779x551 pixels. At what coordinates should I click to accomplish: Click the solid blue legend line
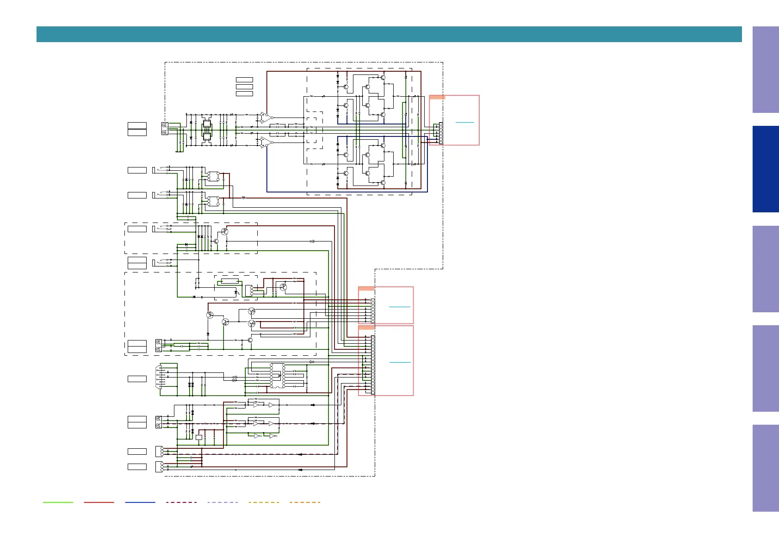140,502
